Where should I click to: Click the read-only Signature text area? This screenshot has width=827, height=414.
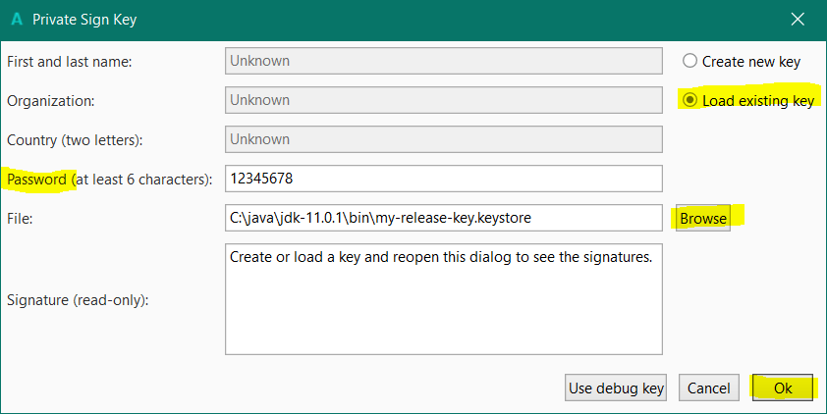[443, 298]
